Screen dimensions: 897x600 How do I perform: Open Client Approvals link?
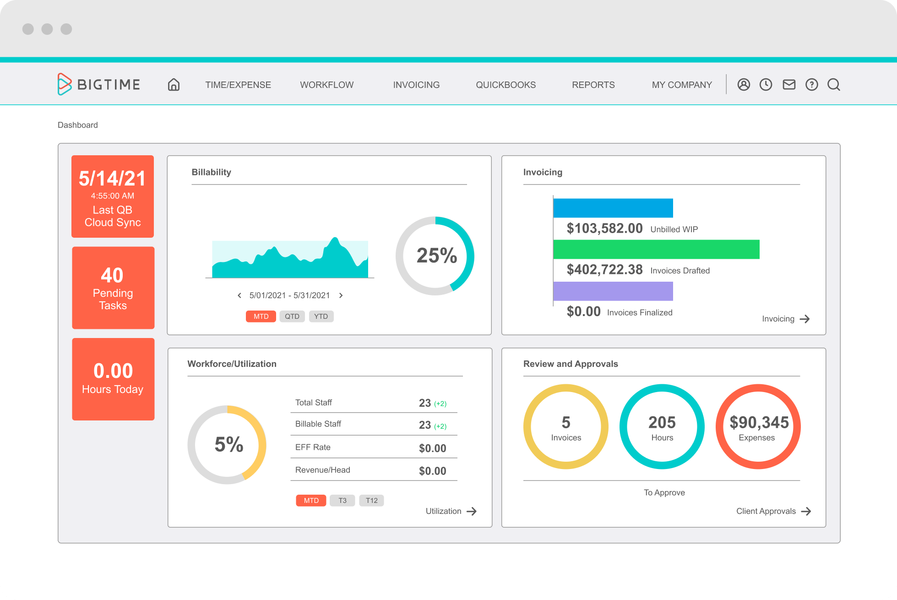pyautogui.click(x=767, y=511)
